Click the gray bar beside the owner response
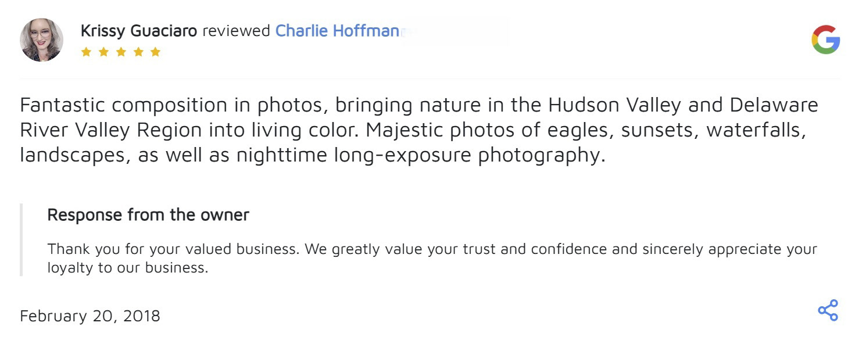Screen dimensions: 859x344 click(x=21, y=239)
